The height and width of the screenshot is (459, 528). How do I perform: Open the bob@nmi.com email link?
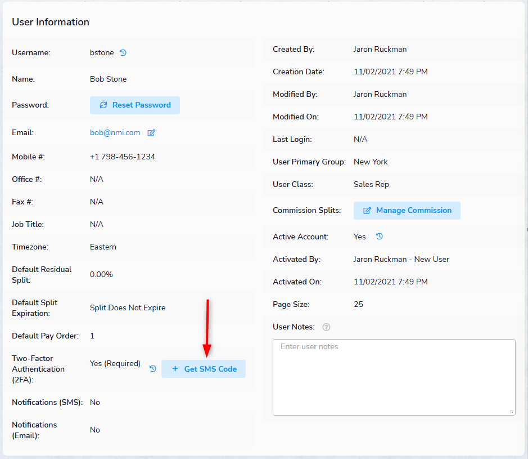click(115, 133)
